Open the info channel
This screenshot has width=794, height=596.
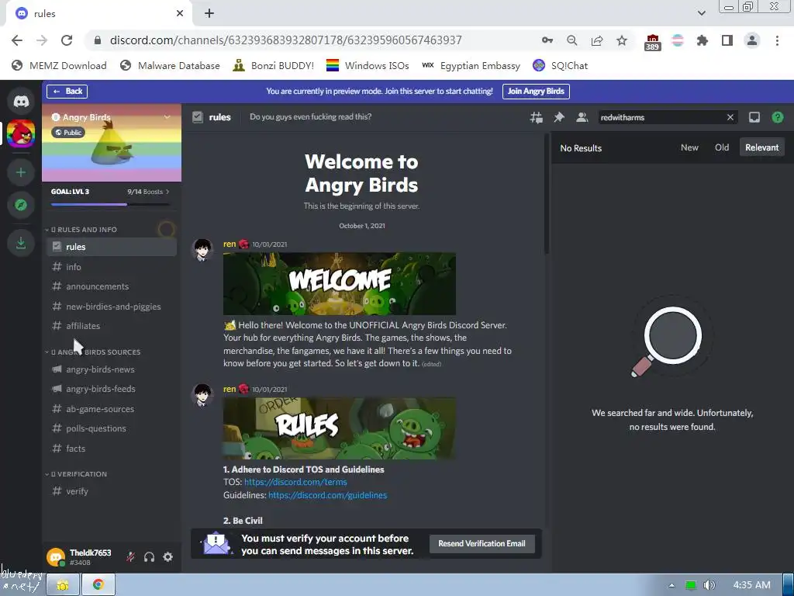[x=112, y=267]
